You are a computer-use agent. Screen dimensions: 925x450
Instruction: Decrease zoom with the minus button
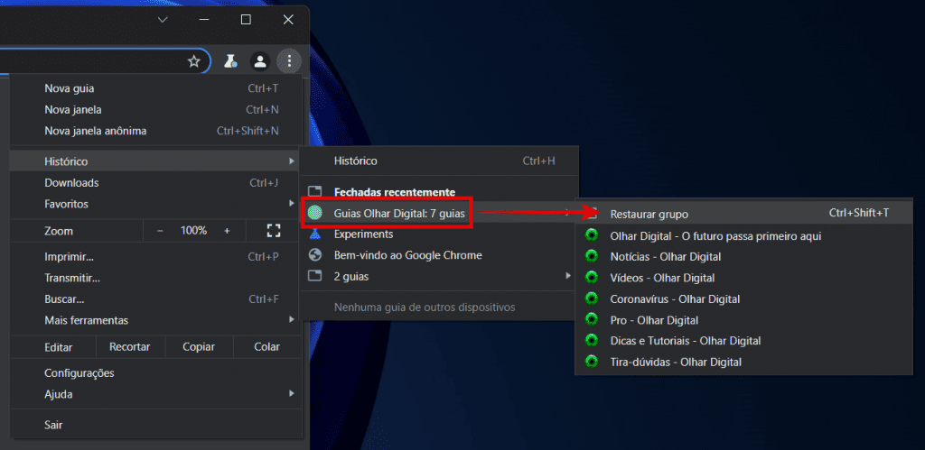pos(160,231)
